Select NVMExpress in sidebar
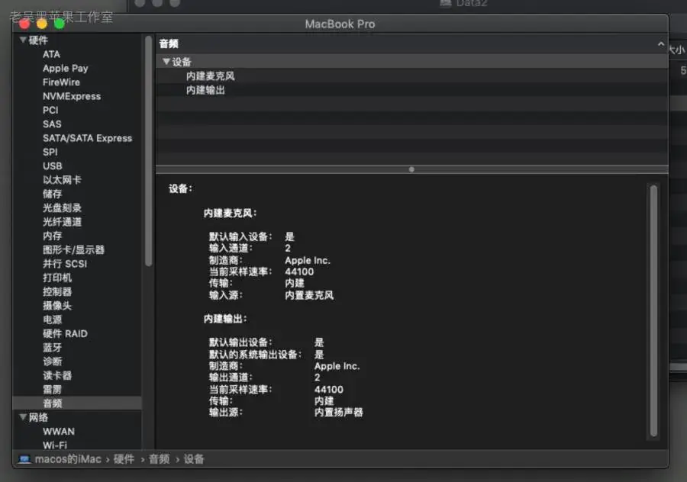 point(72,96)
